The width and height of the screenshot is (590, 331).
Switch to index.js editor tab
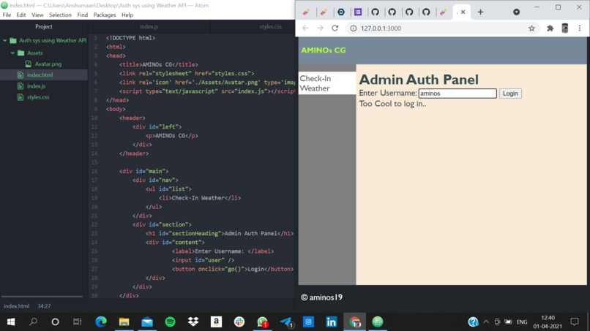[x=149, y=27]
